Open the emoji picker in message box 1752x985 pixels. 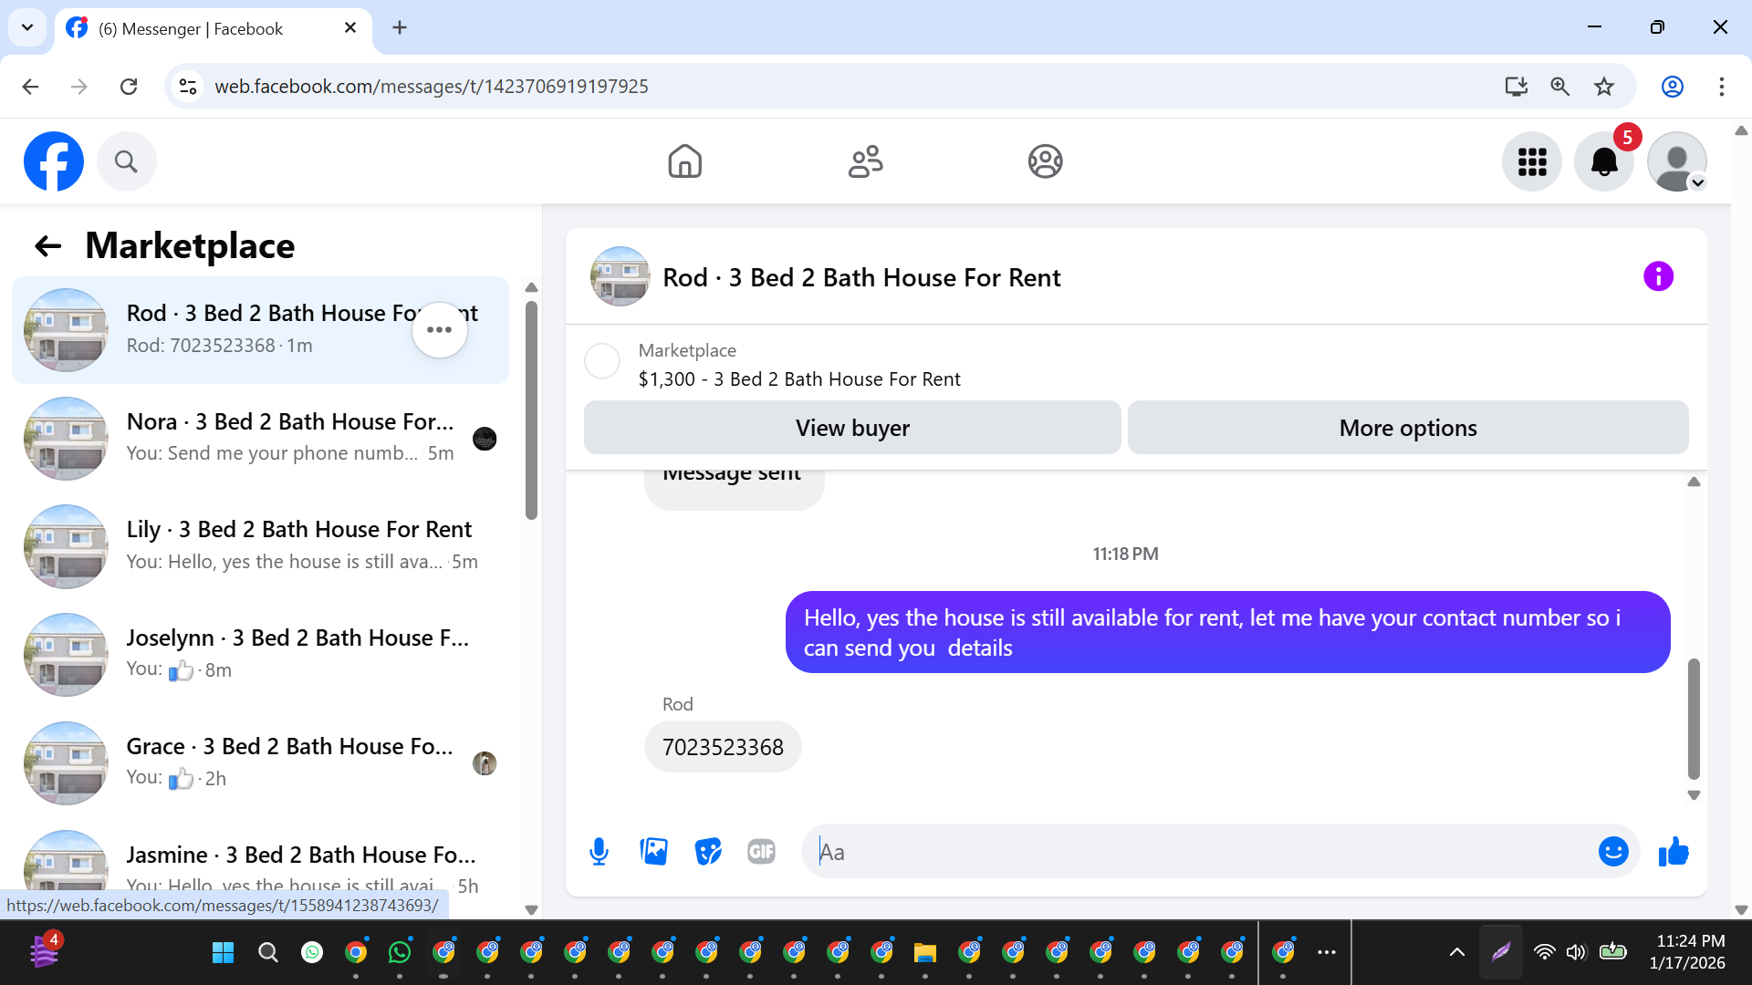[1612, 852]
